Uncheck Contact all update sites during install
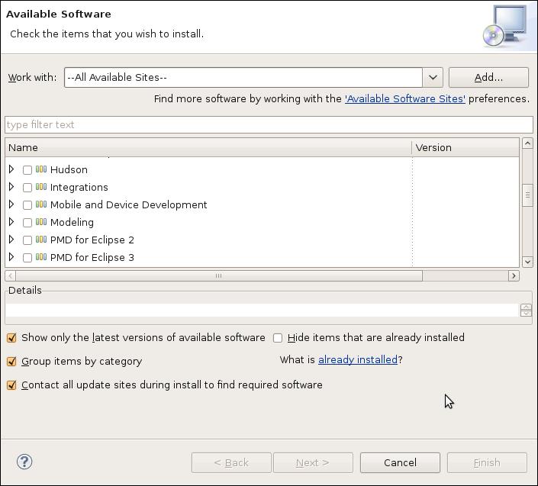The width and height of the screenshot is (538, 486). 11,385
